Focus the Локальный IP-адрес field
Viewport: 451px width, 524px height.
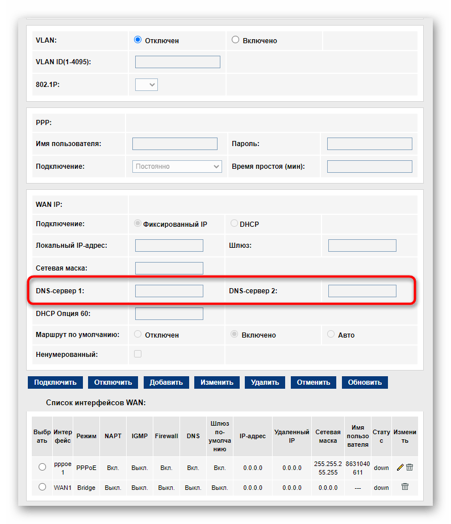169,246
